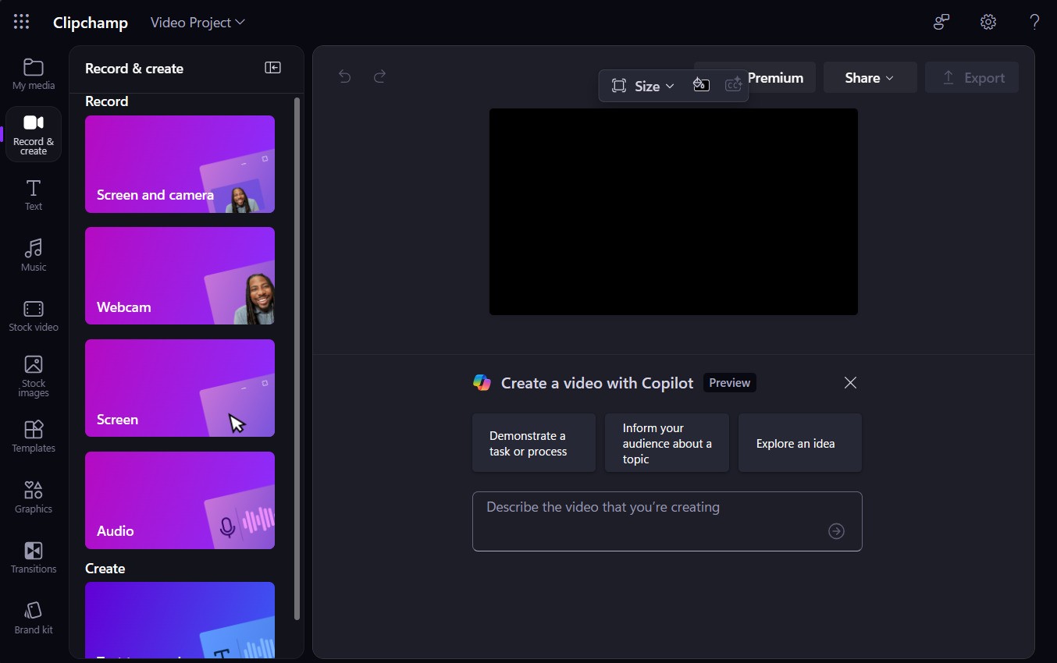Click the Export button

[972, 77]
